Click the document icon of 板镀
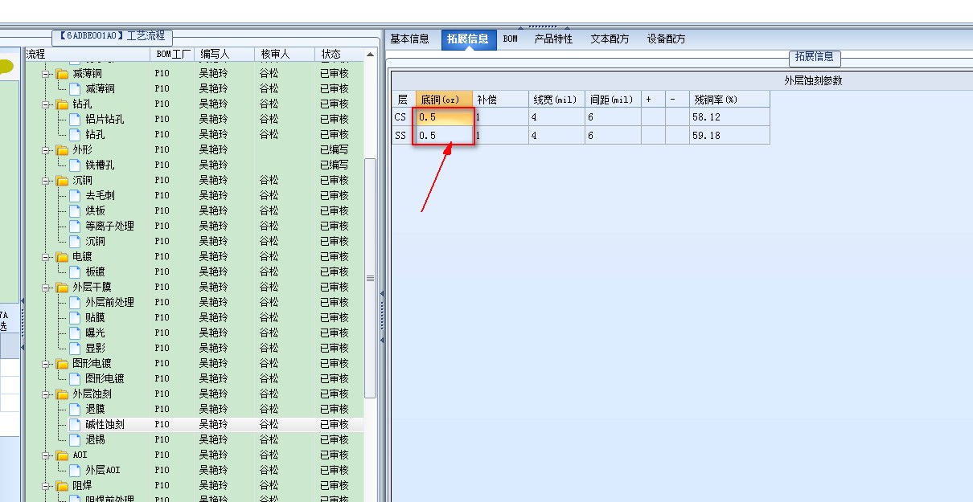The height and width of the screenshot is (502, 973). (x=76, y=271)
